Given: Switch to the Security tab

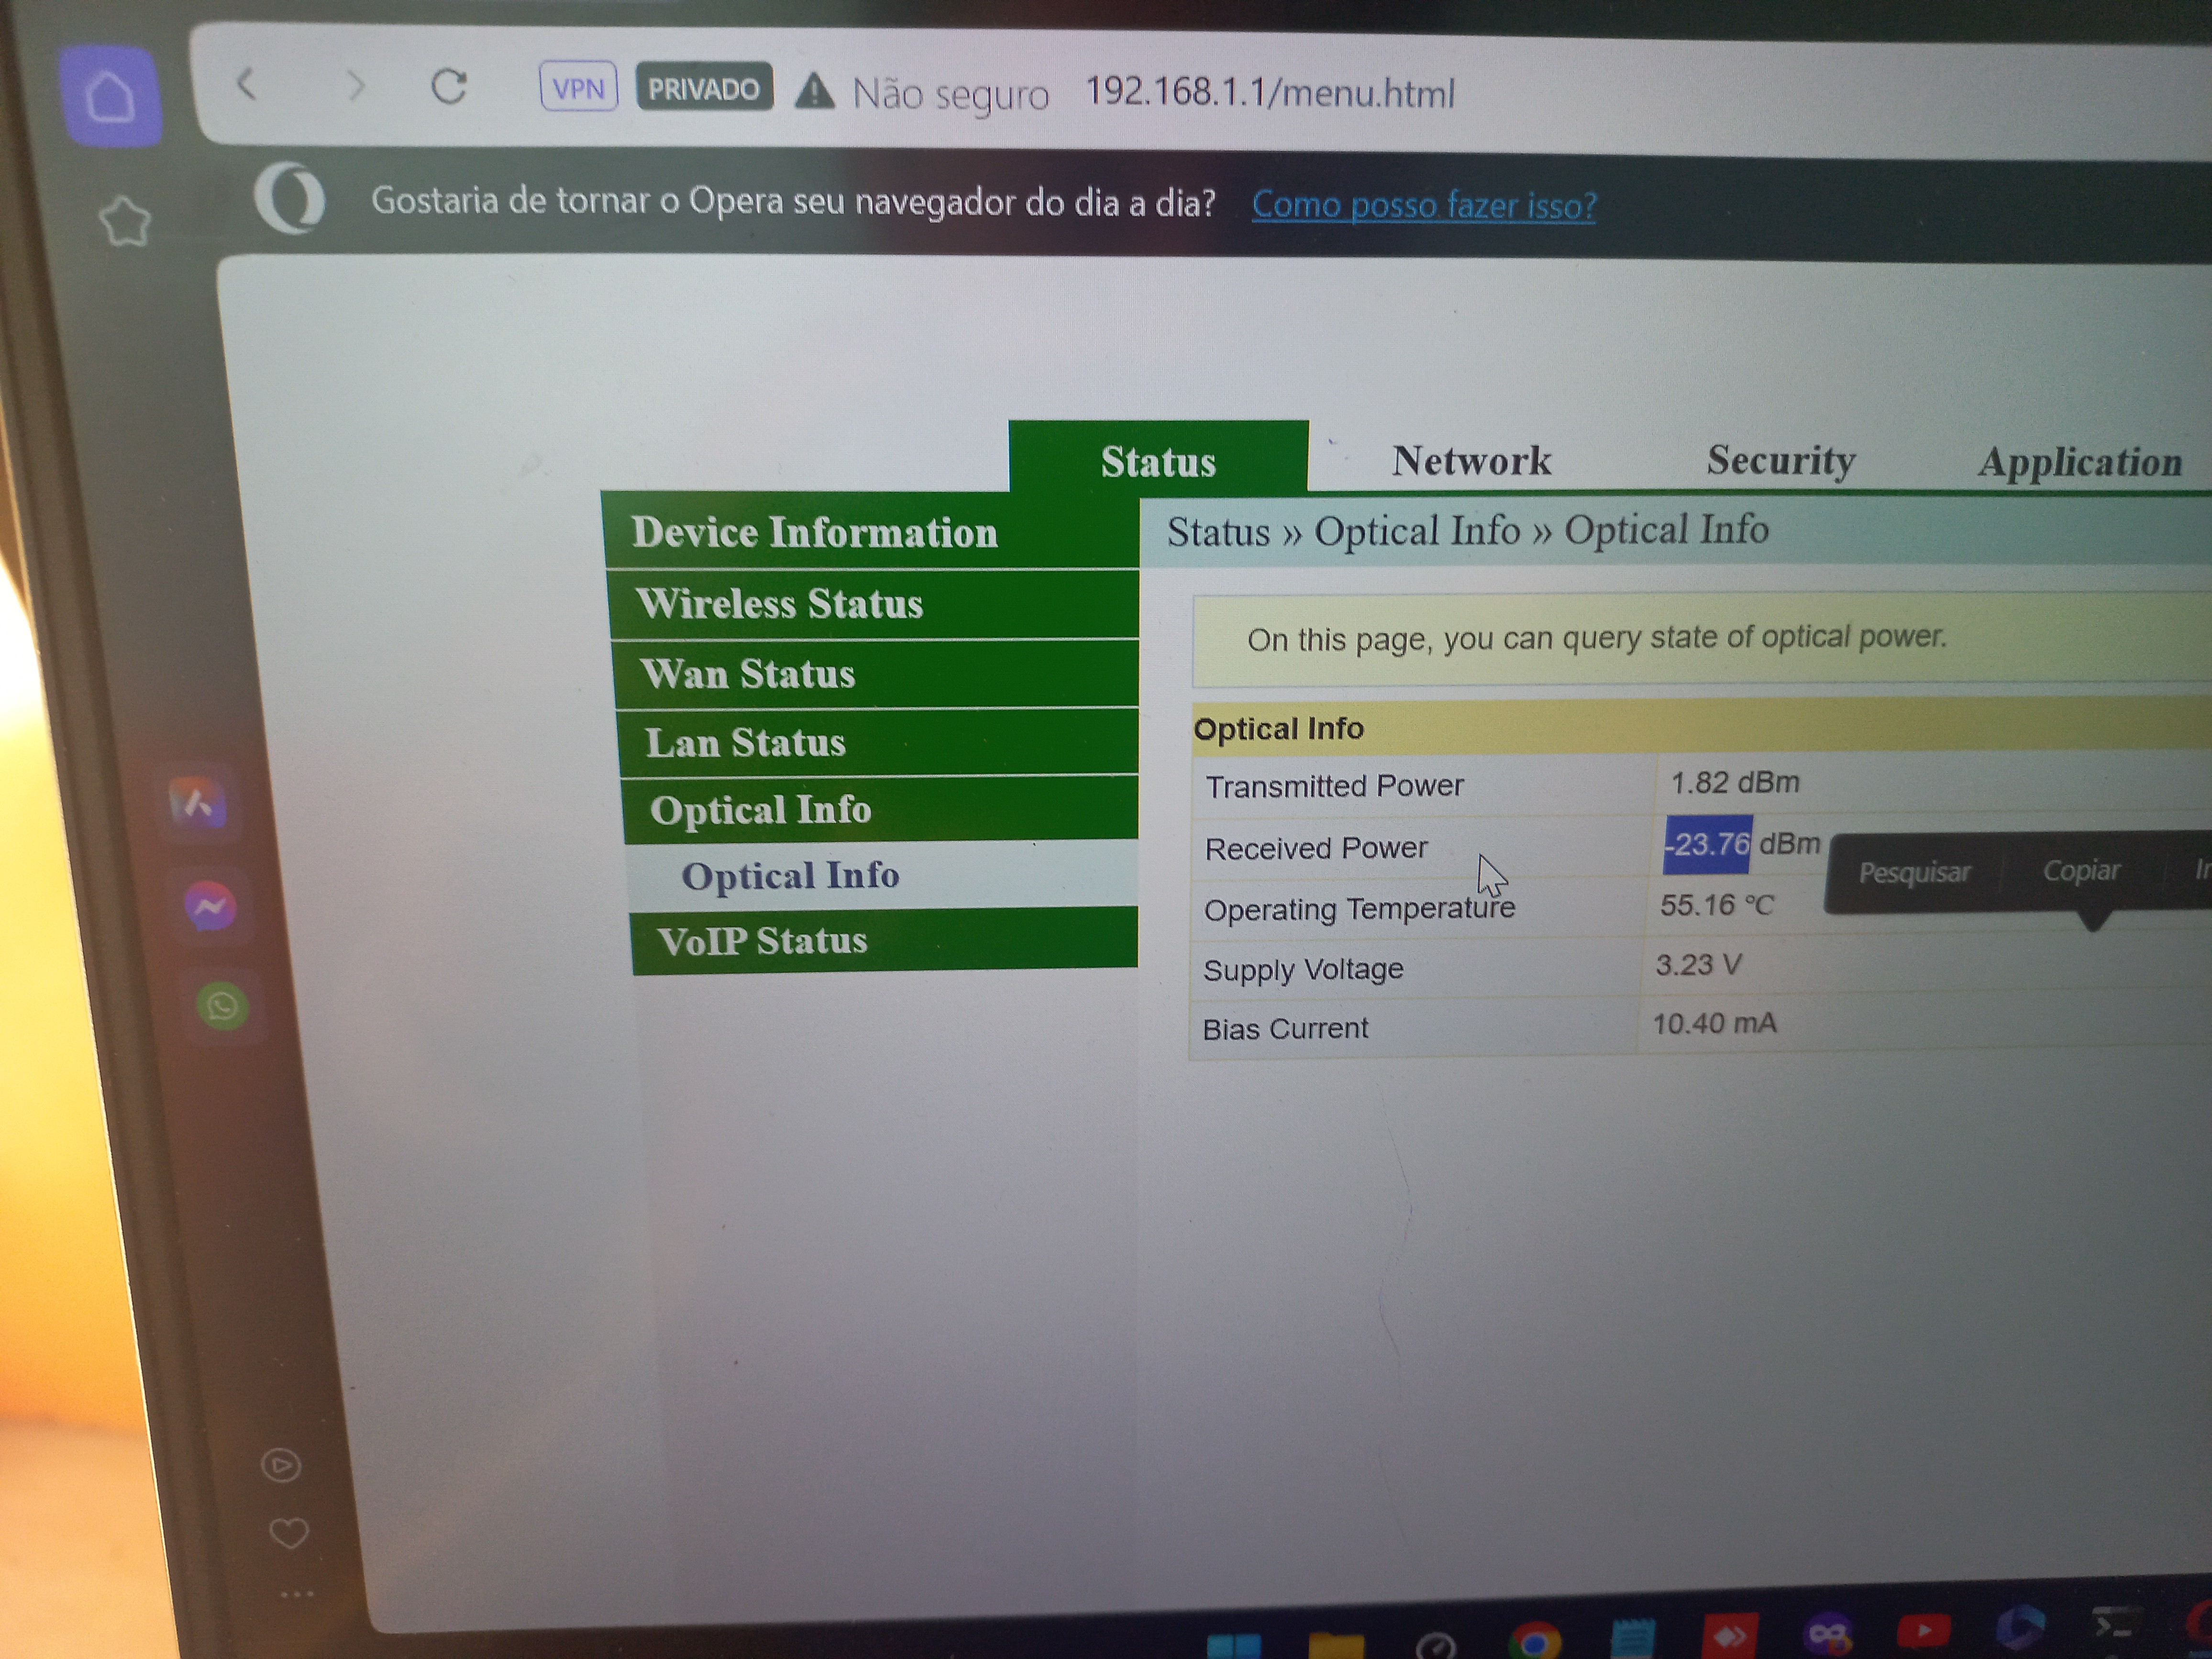Looking at the screenshot, I should [1780, 460].
